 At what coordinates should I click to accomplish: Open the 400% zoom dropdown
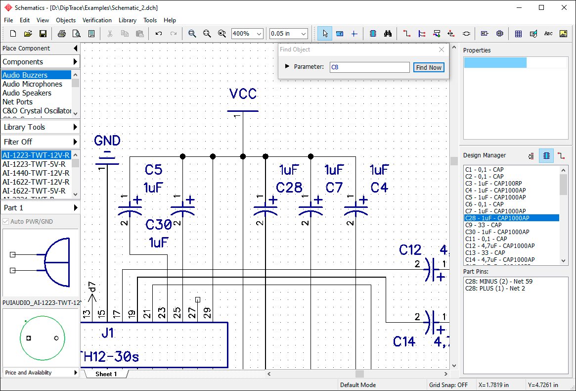[x=259, y=34]
